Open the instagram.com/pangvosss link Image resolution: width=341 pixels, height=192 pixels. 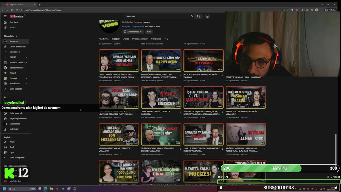(133, 26)
